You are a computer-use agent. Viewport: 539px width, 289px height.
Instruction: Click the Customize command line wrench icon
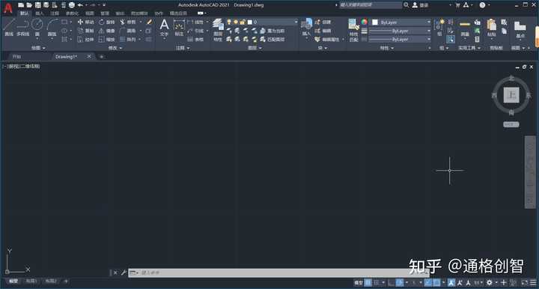point(124,273)
